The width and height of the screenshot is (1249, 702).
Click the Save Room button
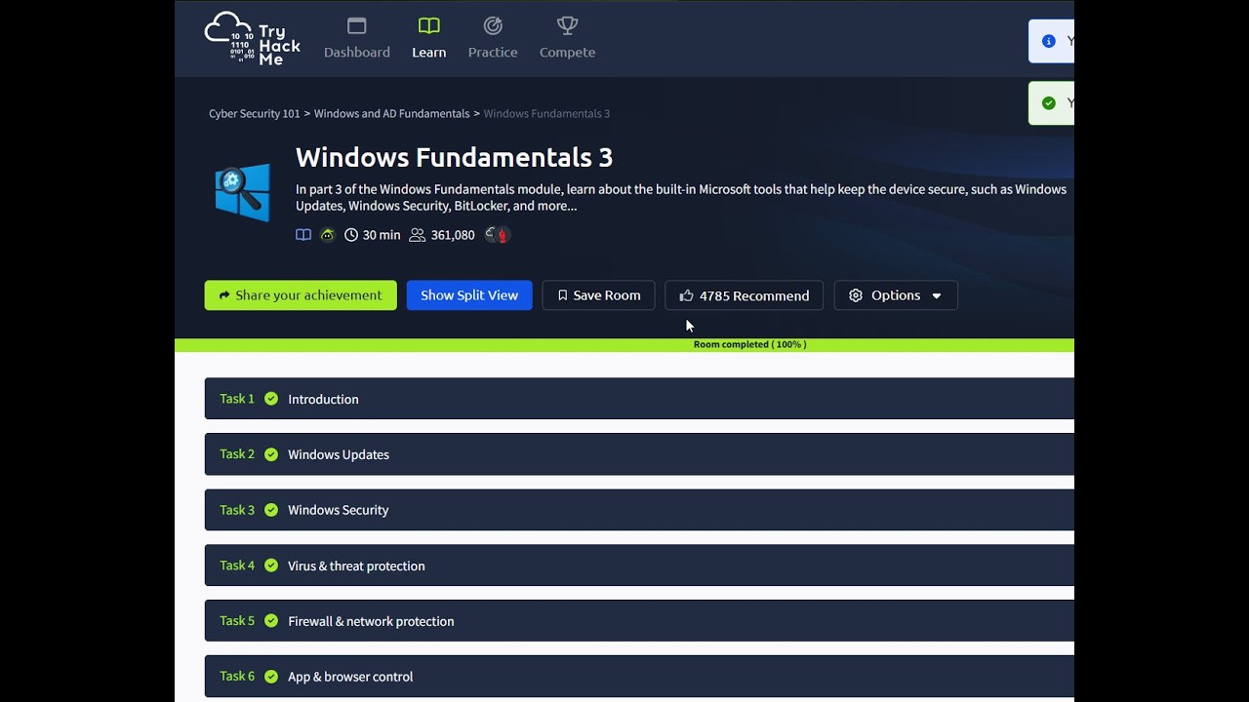[x=598, y=295]
